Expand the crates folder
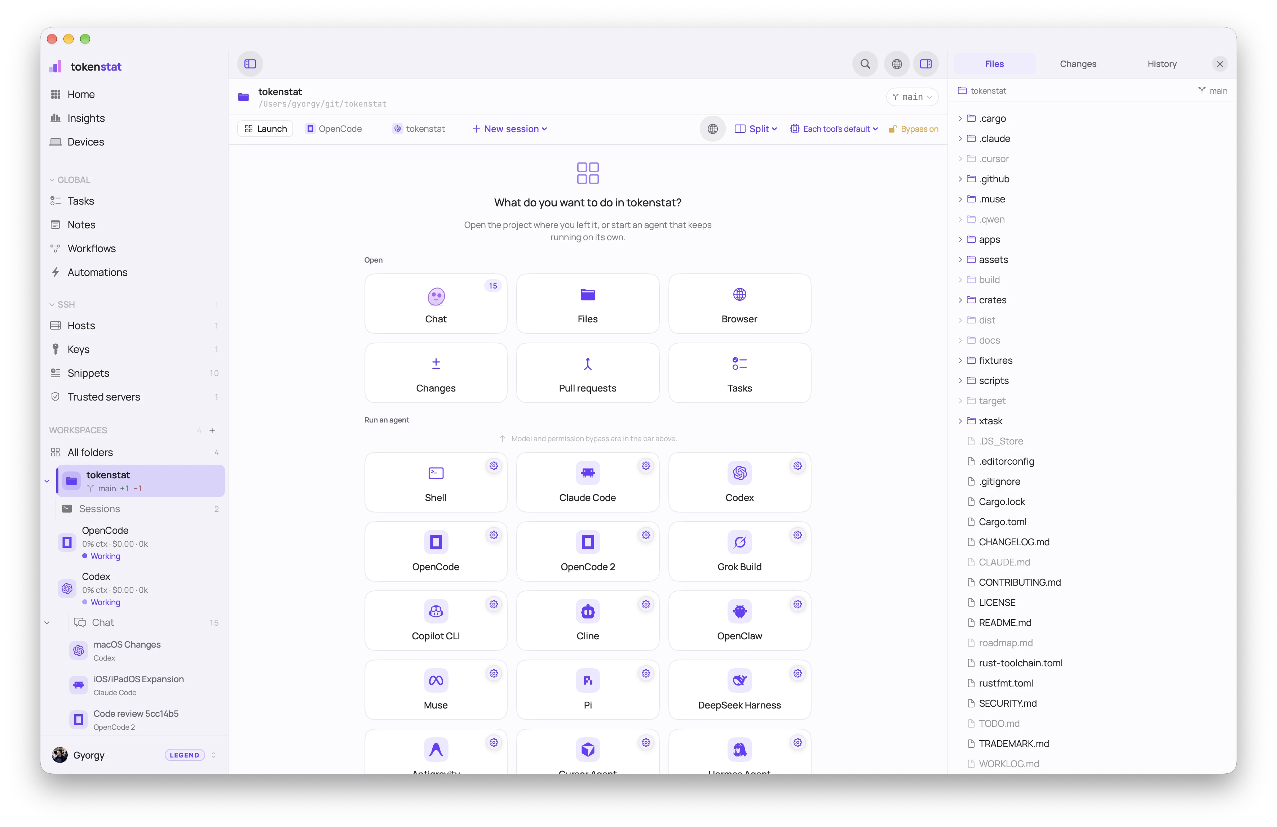Screen dimensions: 1277x827 960,300
